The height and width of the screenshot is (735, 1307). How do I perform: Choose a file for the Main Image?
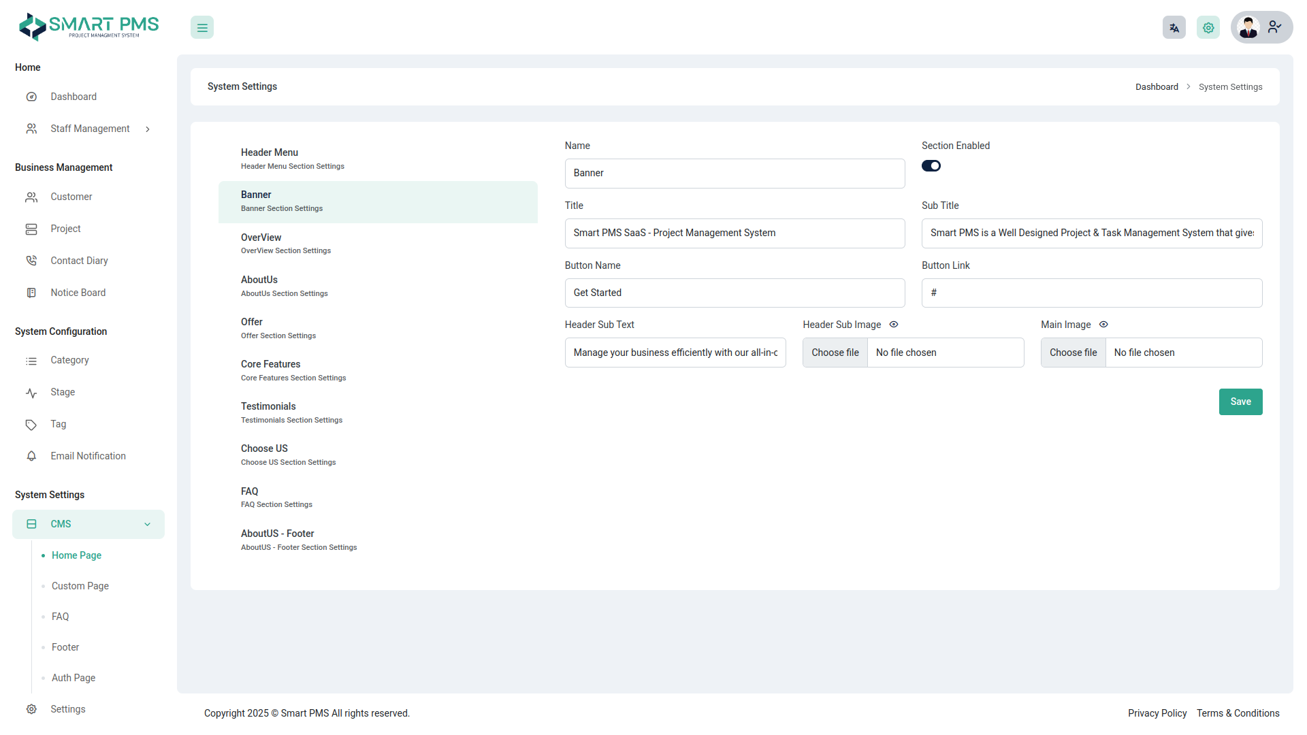[x=1073, y=353]
